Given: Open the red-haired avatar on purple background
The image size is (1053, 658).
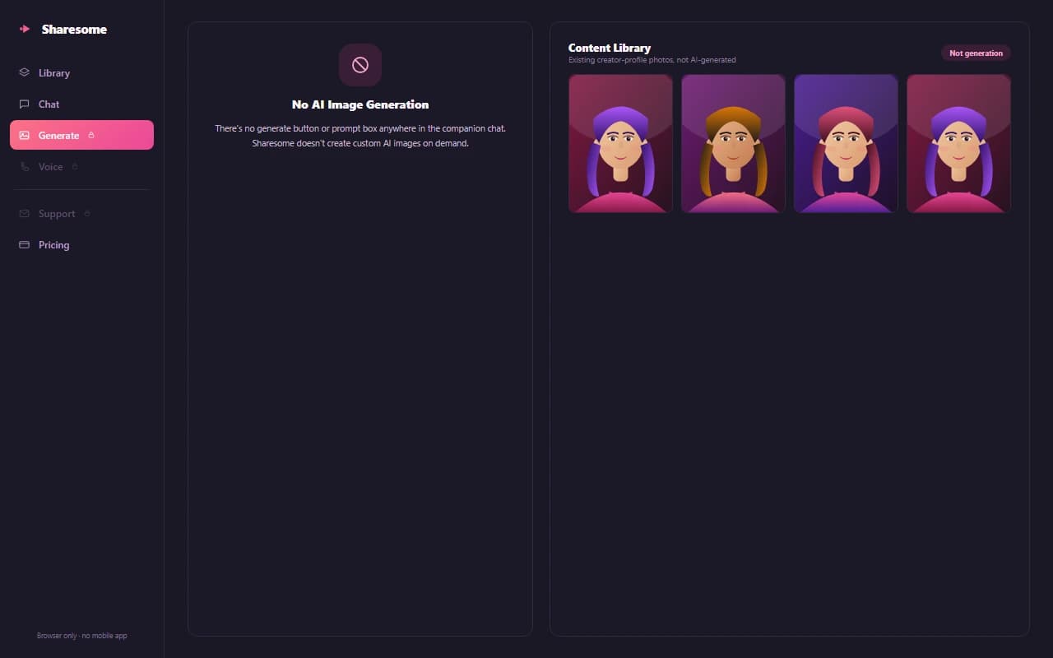Looking at the screenshot, I should tap(846, 144).
